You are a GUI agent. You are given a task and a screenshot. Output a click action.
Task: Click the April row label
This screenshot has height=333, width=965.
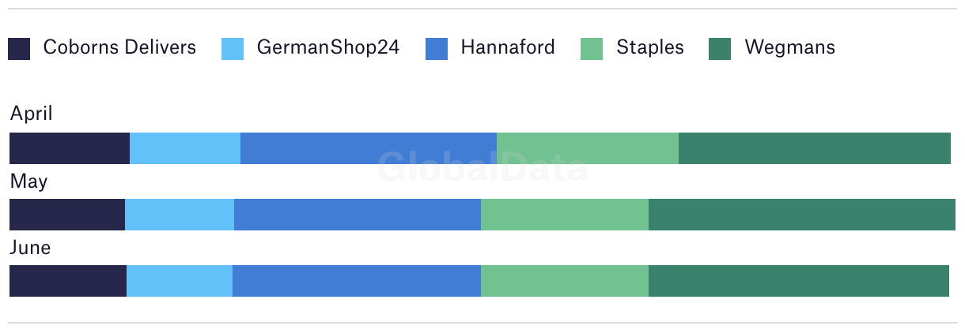click(32, 114)
